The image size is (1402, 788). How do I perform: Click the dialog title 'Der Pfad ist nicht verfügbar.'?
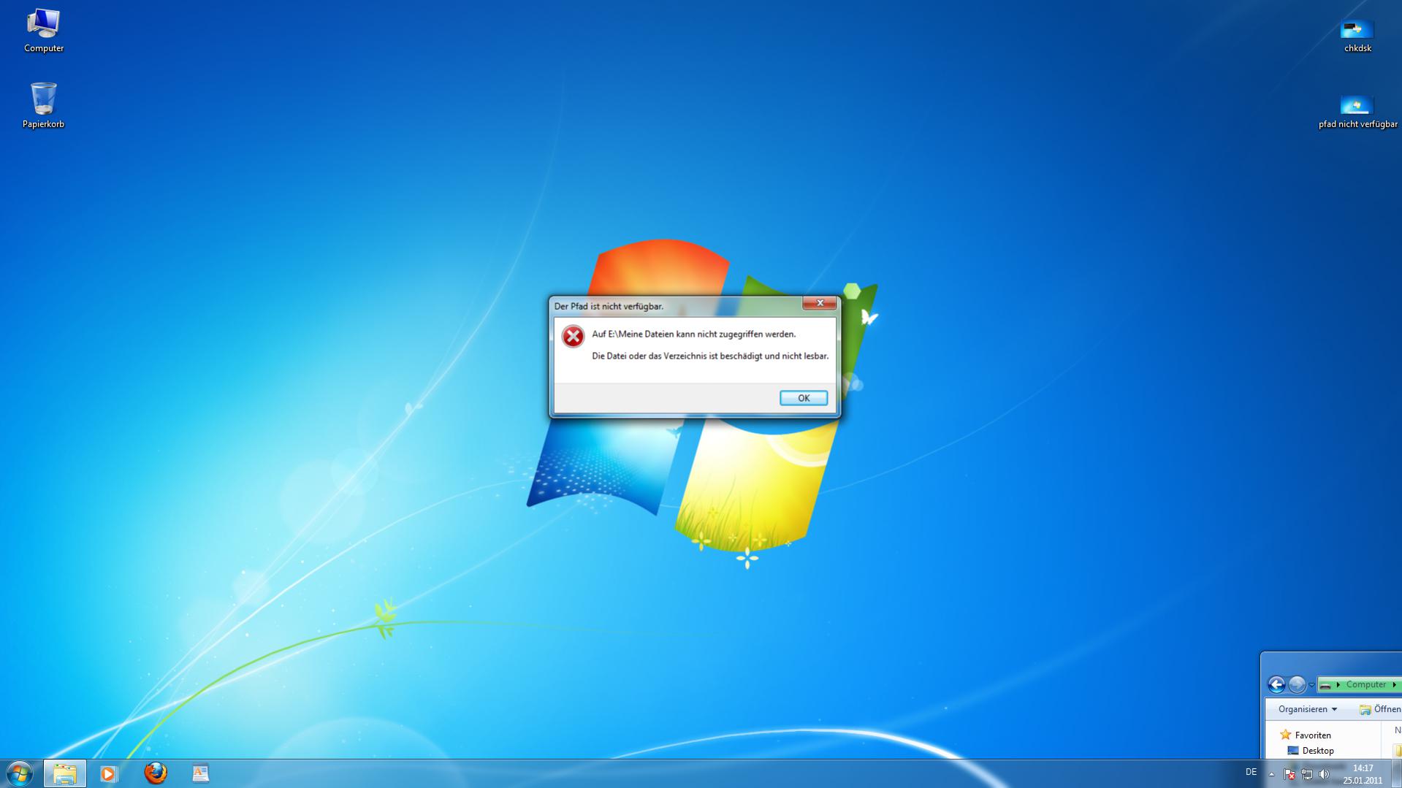(609, 306)
